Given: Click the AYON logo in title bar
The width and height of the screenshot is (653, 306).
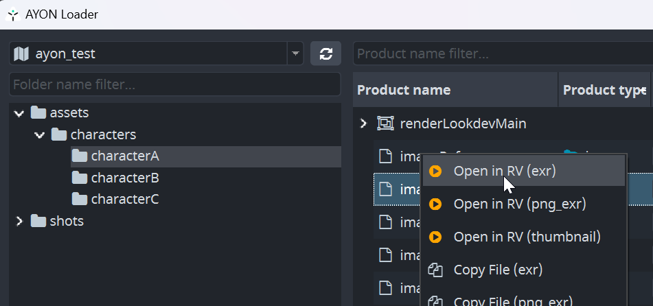Looking at the screenshot, I should pyautogui.click(x=12, y=14).
